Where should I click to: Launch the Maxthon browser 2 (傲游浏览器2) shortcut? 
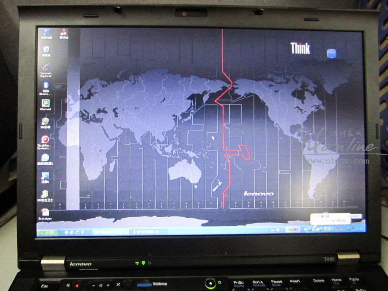45,160
